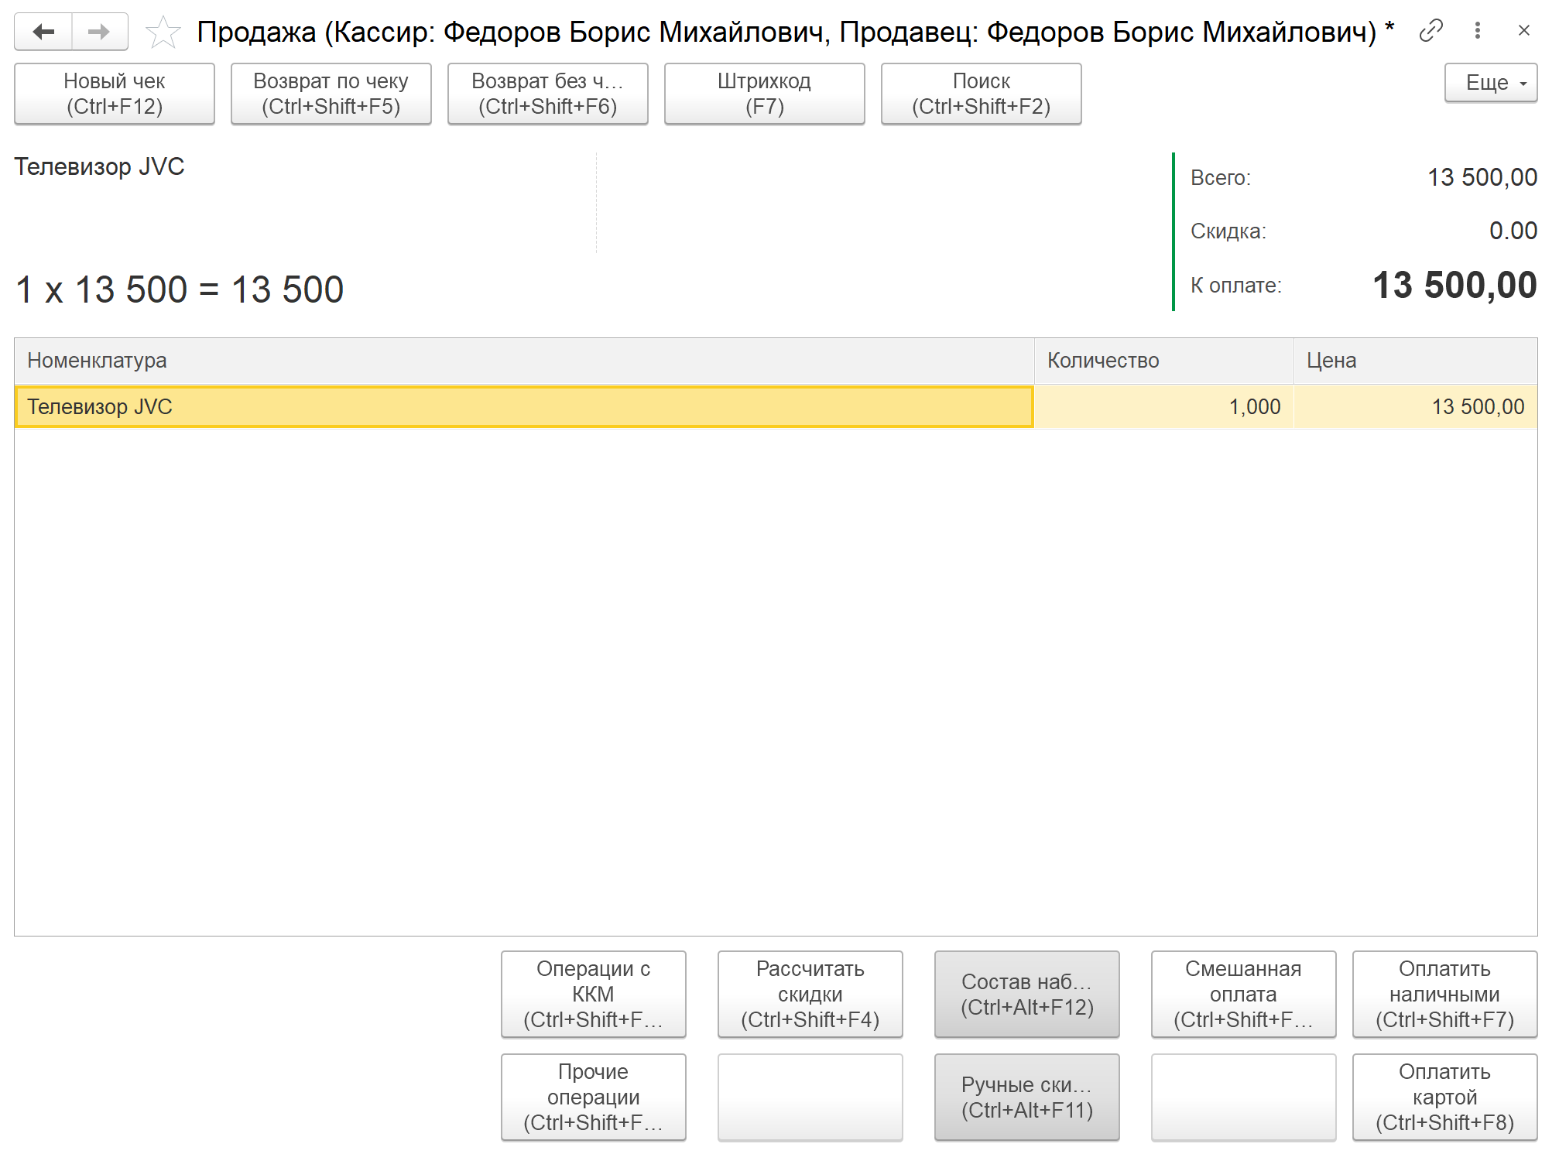Click the Количество cell with 1,000
This screenshot has height=1154, width=1559.
(1163, 407)
